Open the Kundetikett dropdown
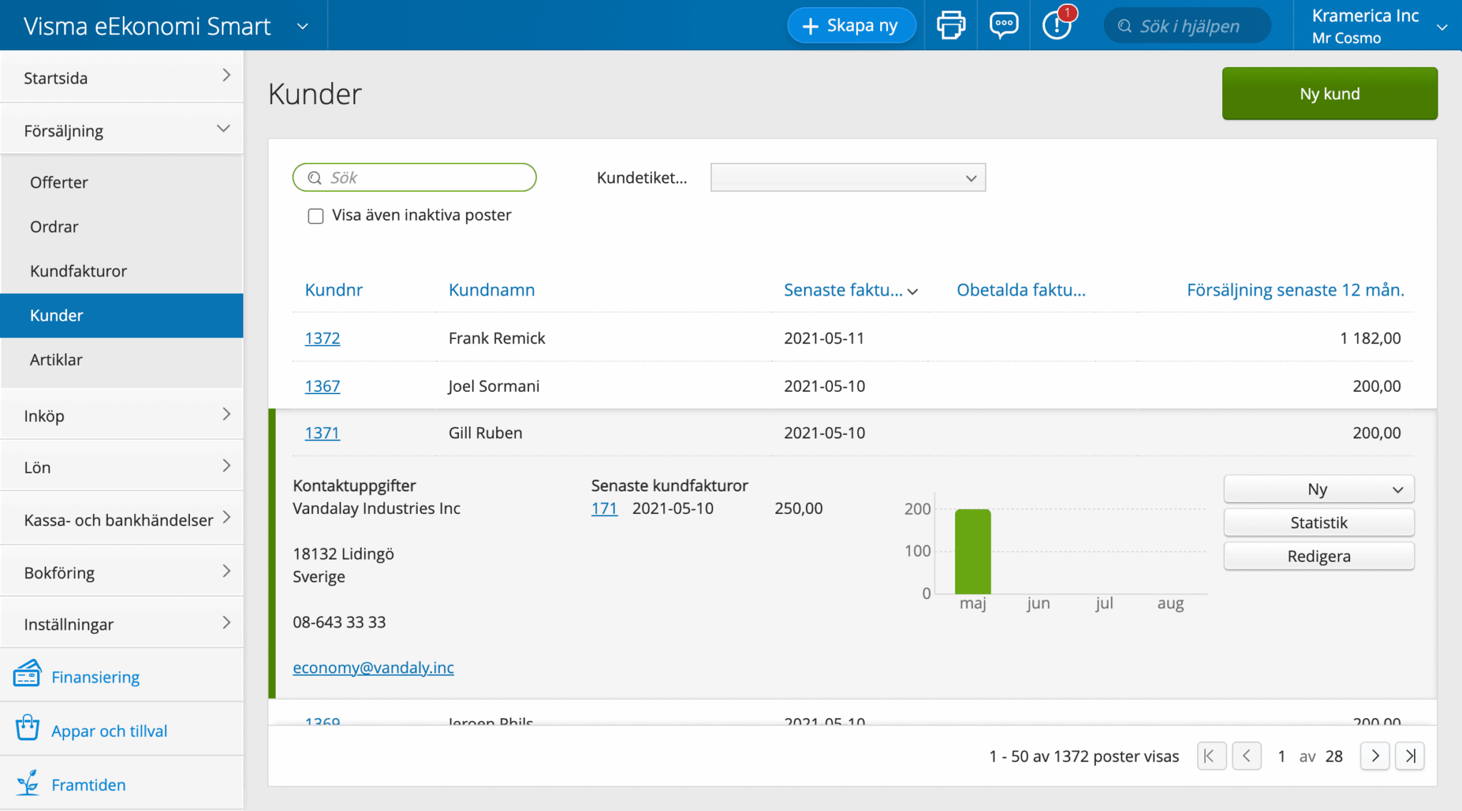1462x811 pixels. tap(847, 178)
